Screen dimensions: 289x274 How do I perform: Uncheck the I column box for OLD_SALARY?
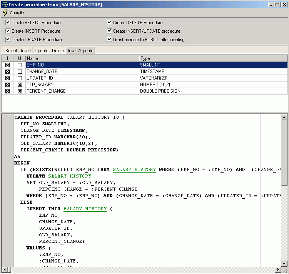coord(7,85)
